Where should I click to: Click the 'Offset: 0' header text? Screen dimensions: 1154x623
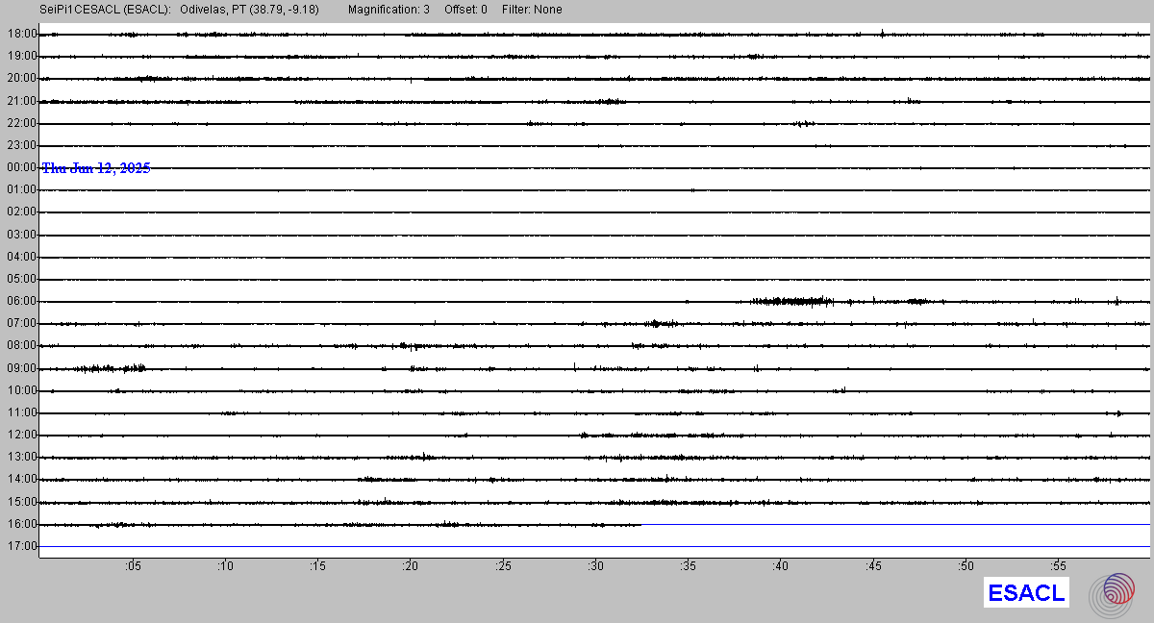click(466, 10)
